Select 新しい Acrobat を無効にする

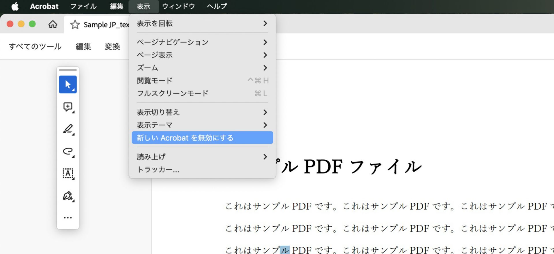point(202,138)
